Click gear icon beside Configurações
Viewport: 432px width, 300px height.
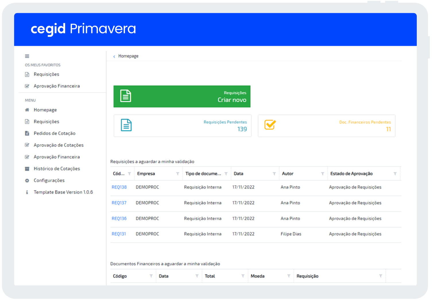point(27,181)
